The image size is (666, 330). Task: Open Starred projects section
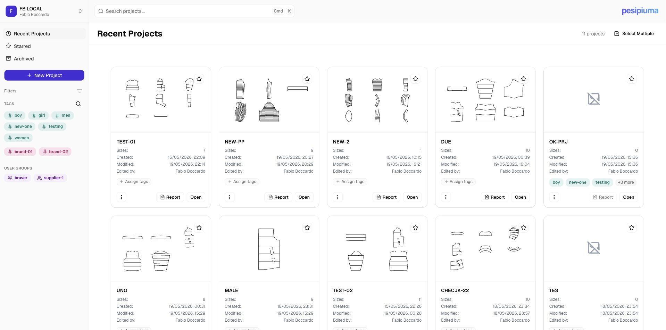click(x=44, y=46)
